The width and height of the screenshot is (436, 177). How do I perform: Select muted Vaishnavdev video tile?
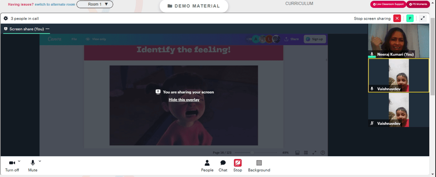click(399, 110)
